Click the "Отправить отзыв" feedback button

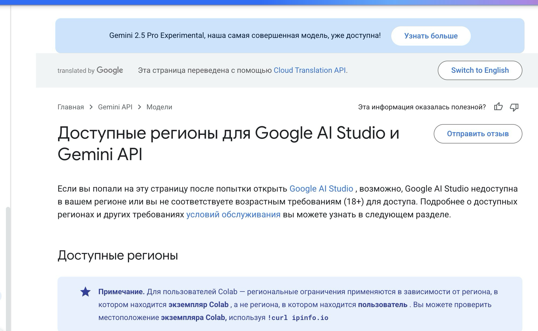tap(478, 134)
